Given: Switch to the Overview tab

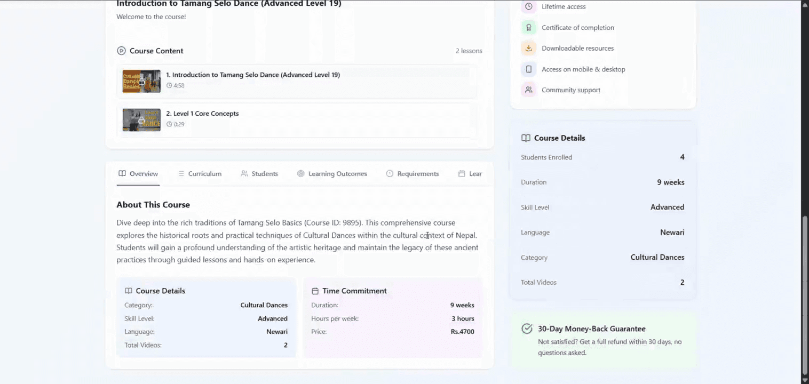Looking at the screenshot, I should point(138,174).
